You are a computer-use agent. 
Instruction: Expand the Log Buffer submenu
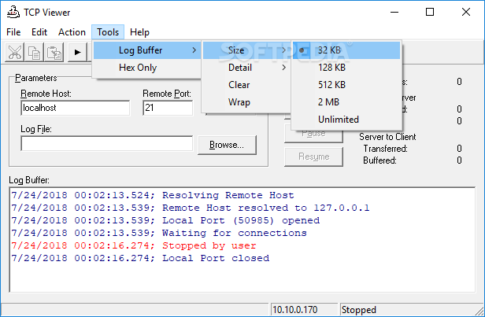coord(147,50)
